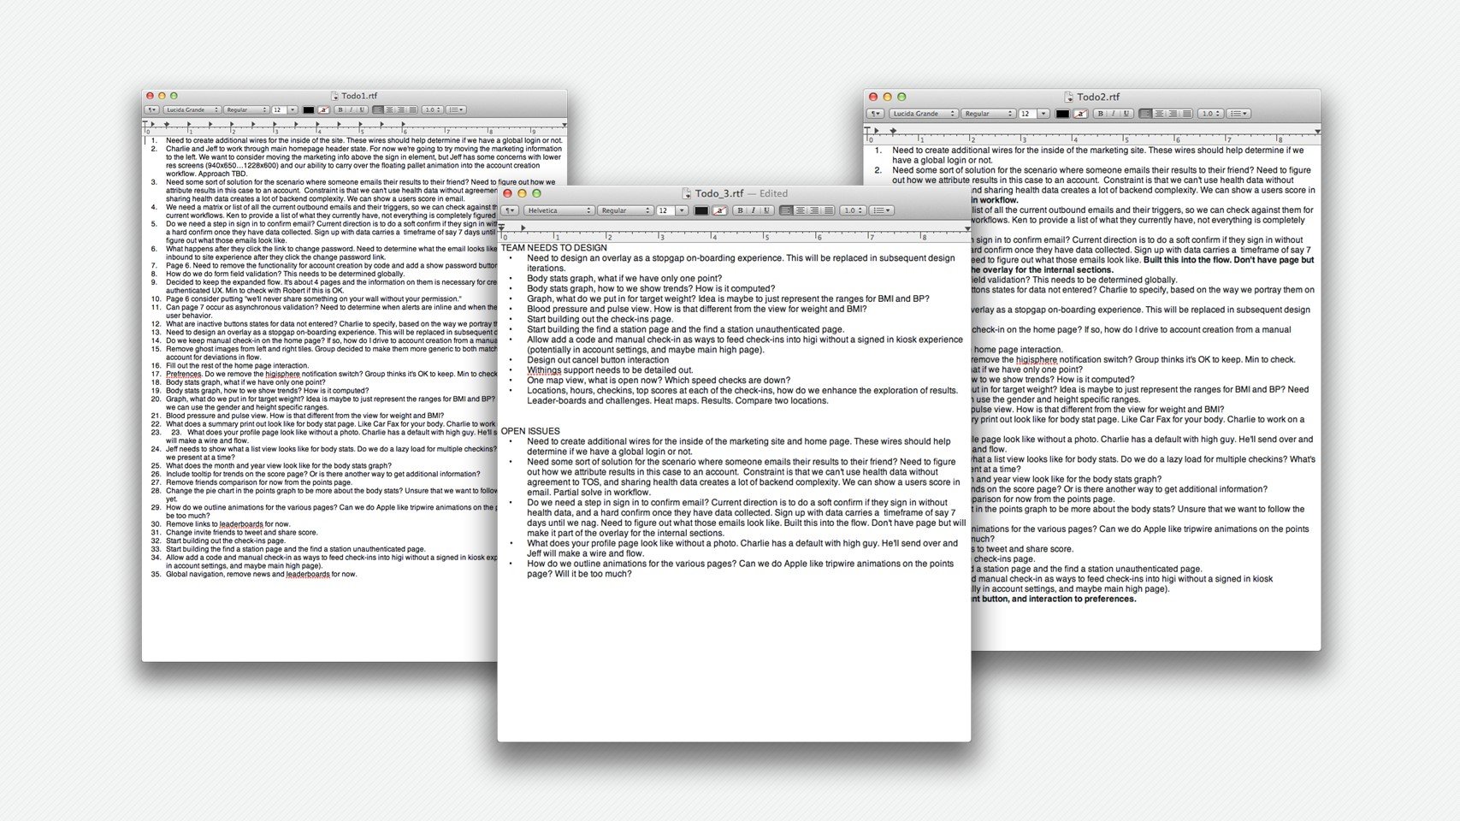This screenshot has width=1460, height=821.
Task: Justify text in Todo_3.rtf
Action: click(x=829, y=210)
